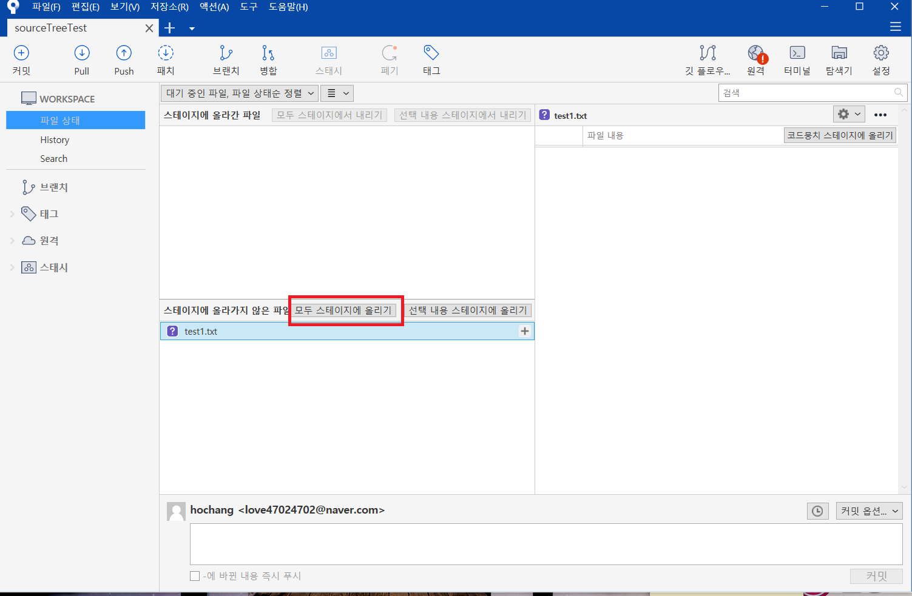
Task: Select Search in the sidebar
Action: (53, 158)
